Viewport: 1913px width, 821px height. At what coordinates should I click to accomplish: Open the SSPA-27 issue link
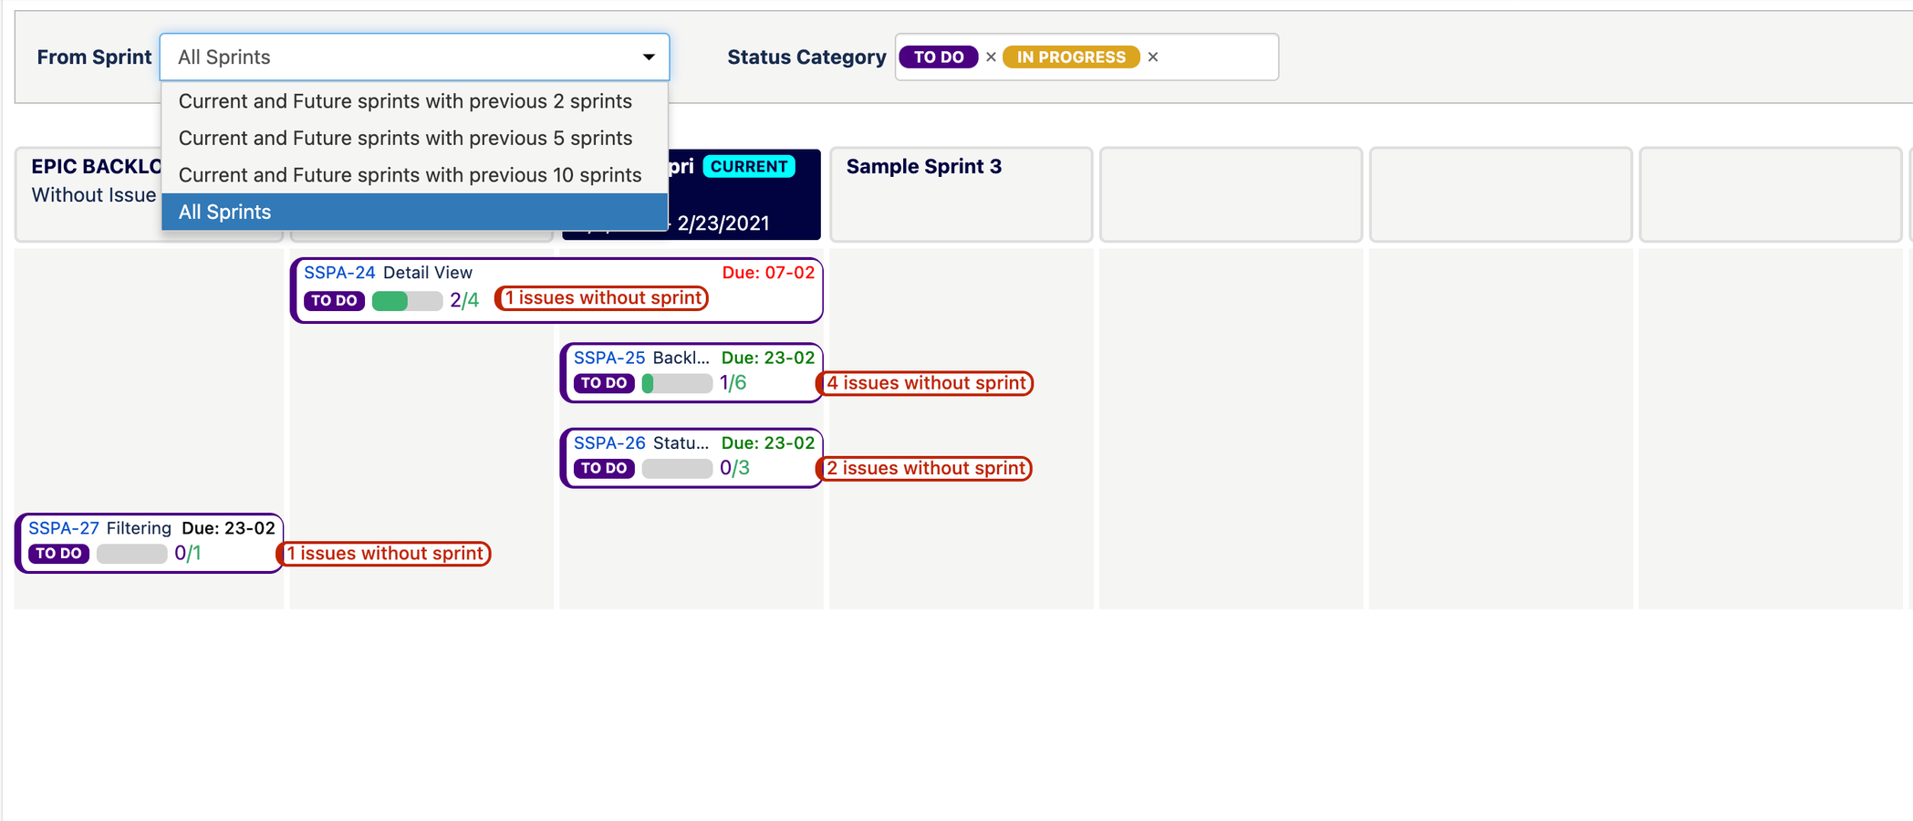(x=64, y=528)
